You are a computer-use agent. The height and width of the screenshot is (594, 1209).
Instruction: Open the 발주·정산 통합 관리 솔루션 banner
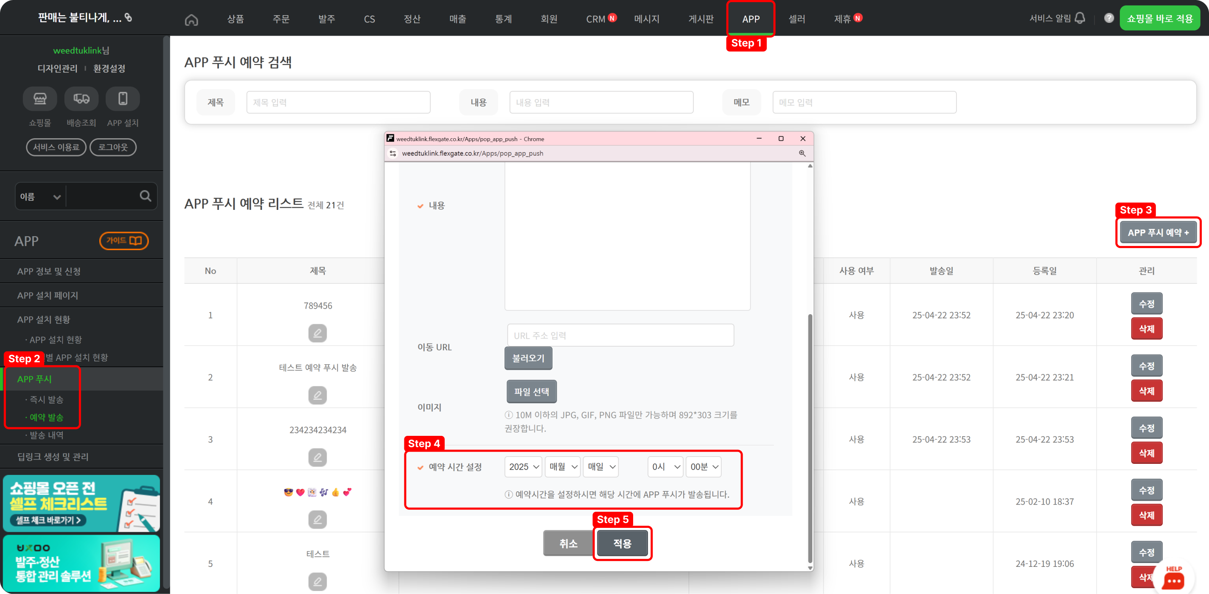click(81, 563)
